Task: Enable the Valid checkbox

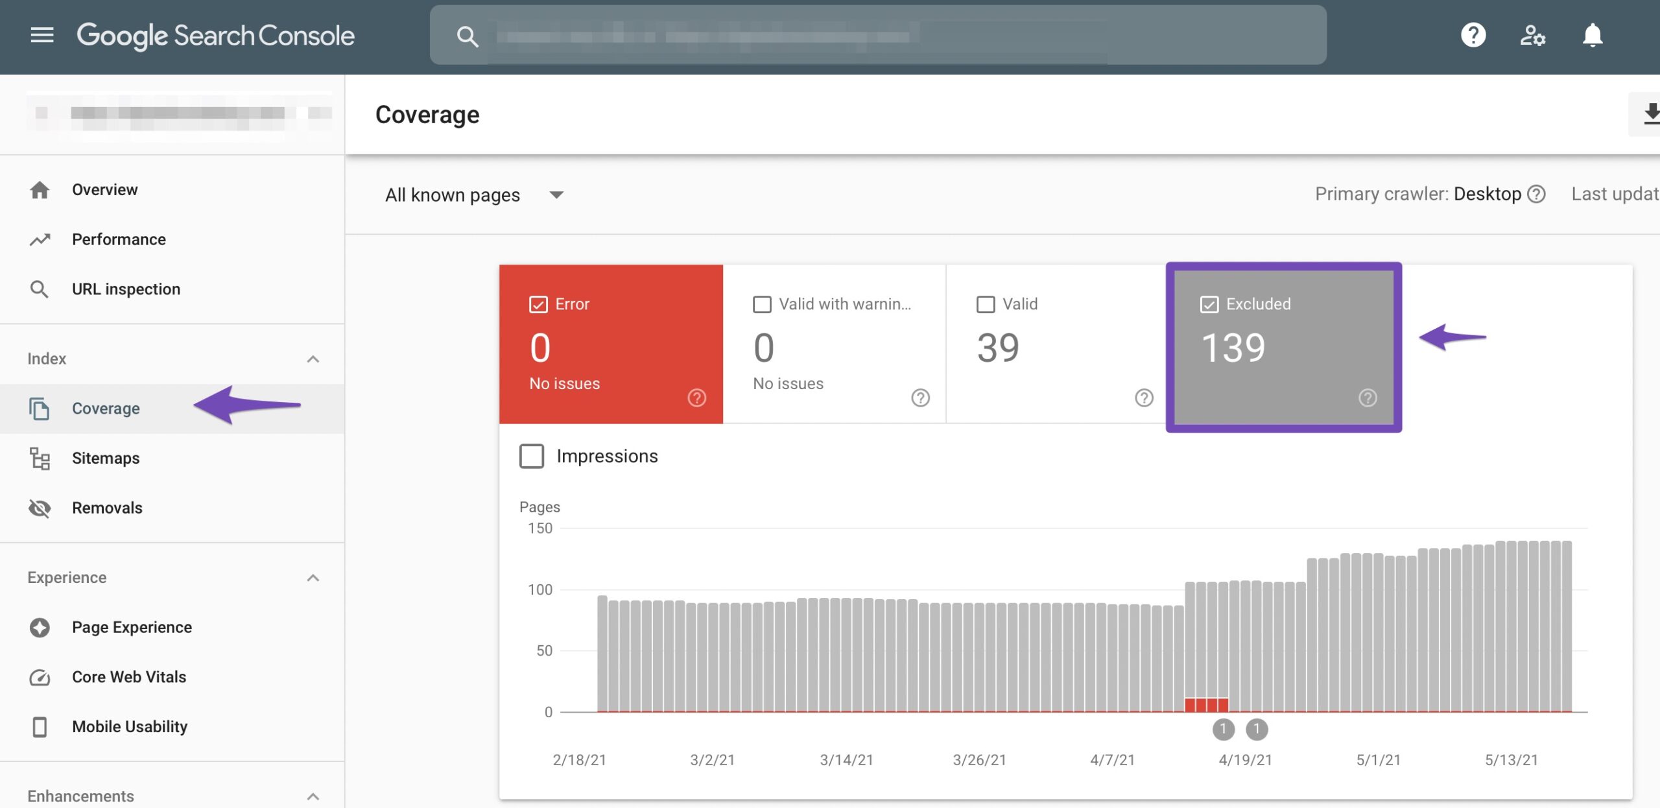Action: pos(985,304)
